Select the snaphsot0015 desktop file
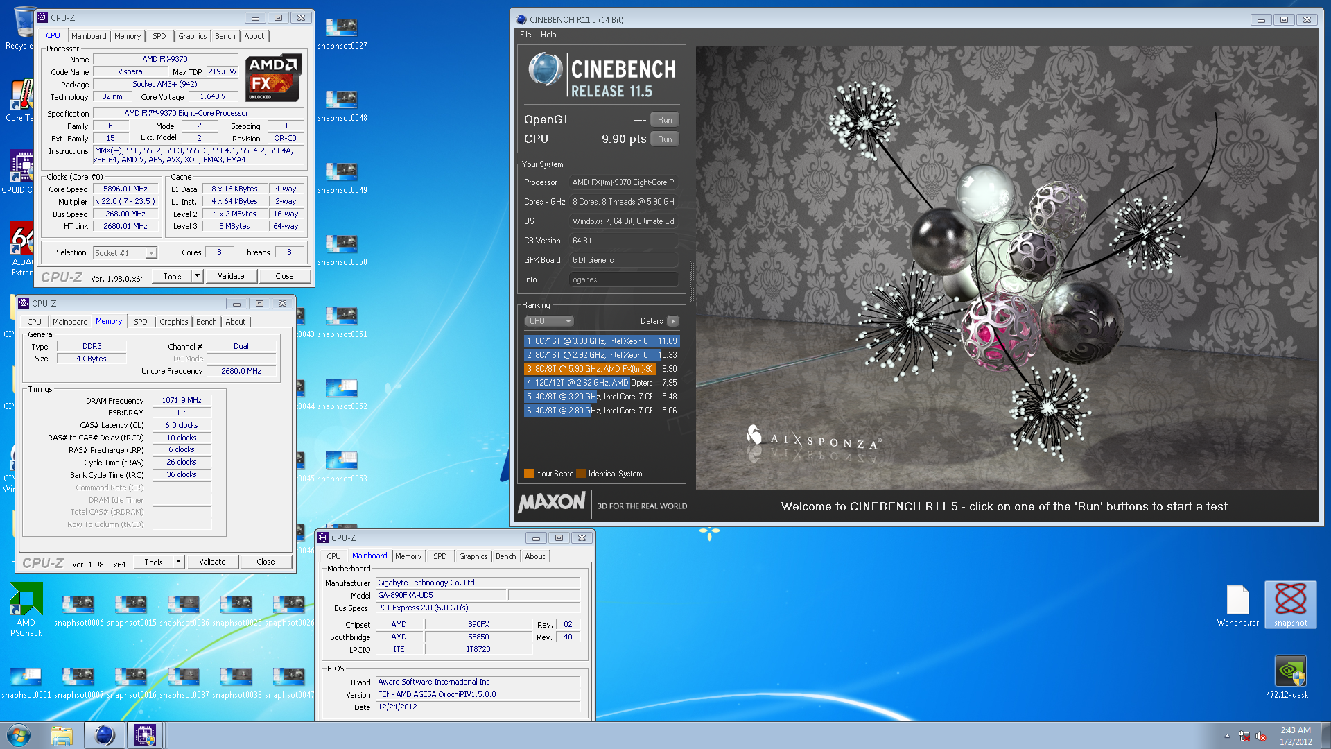This screenshot has height=749, width=1331. point(131,610)
